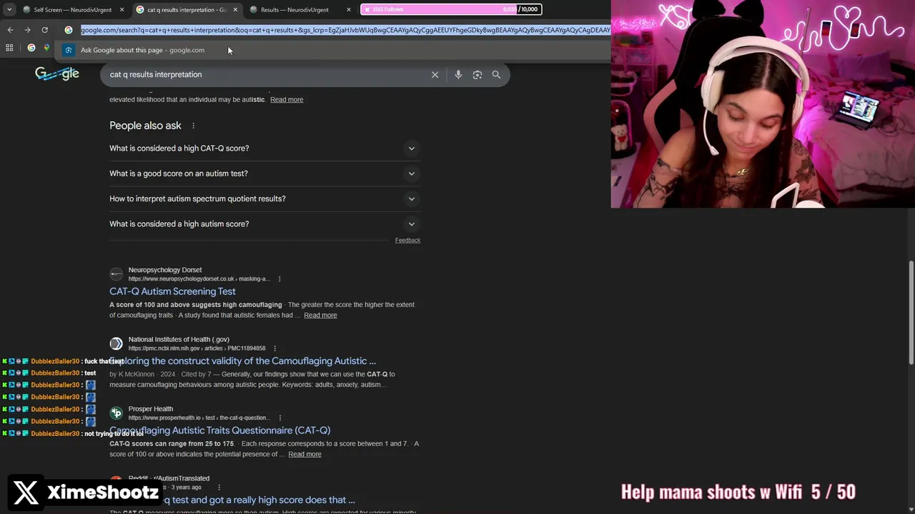Open Read more in Neuropsychology Dorset snippet
915x514 pixels.
[x=320, y=315]
